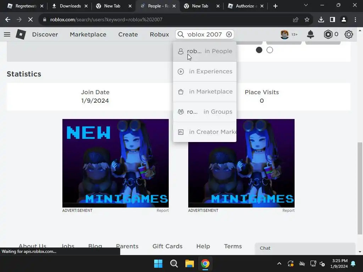Select the empty carousel dot
The height and width of the screenshot is (272, 363).
click(x=270, y=50)
